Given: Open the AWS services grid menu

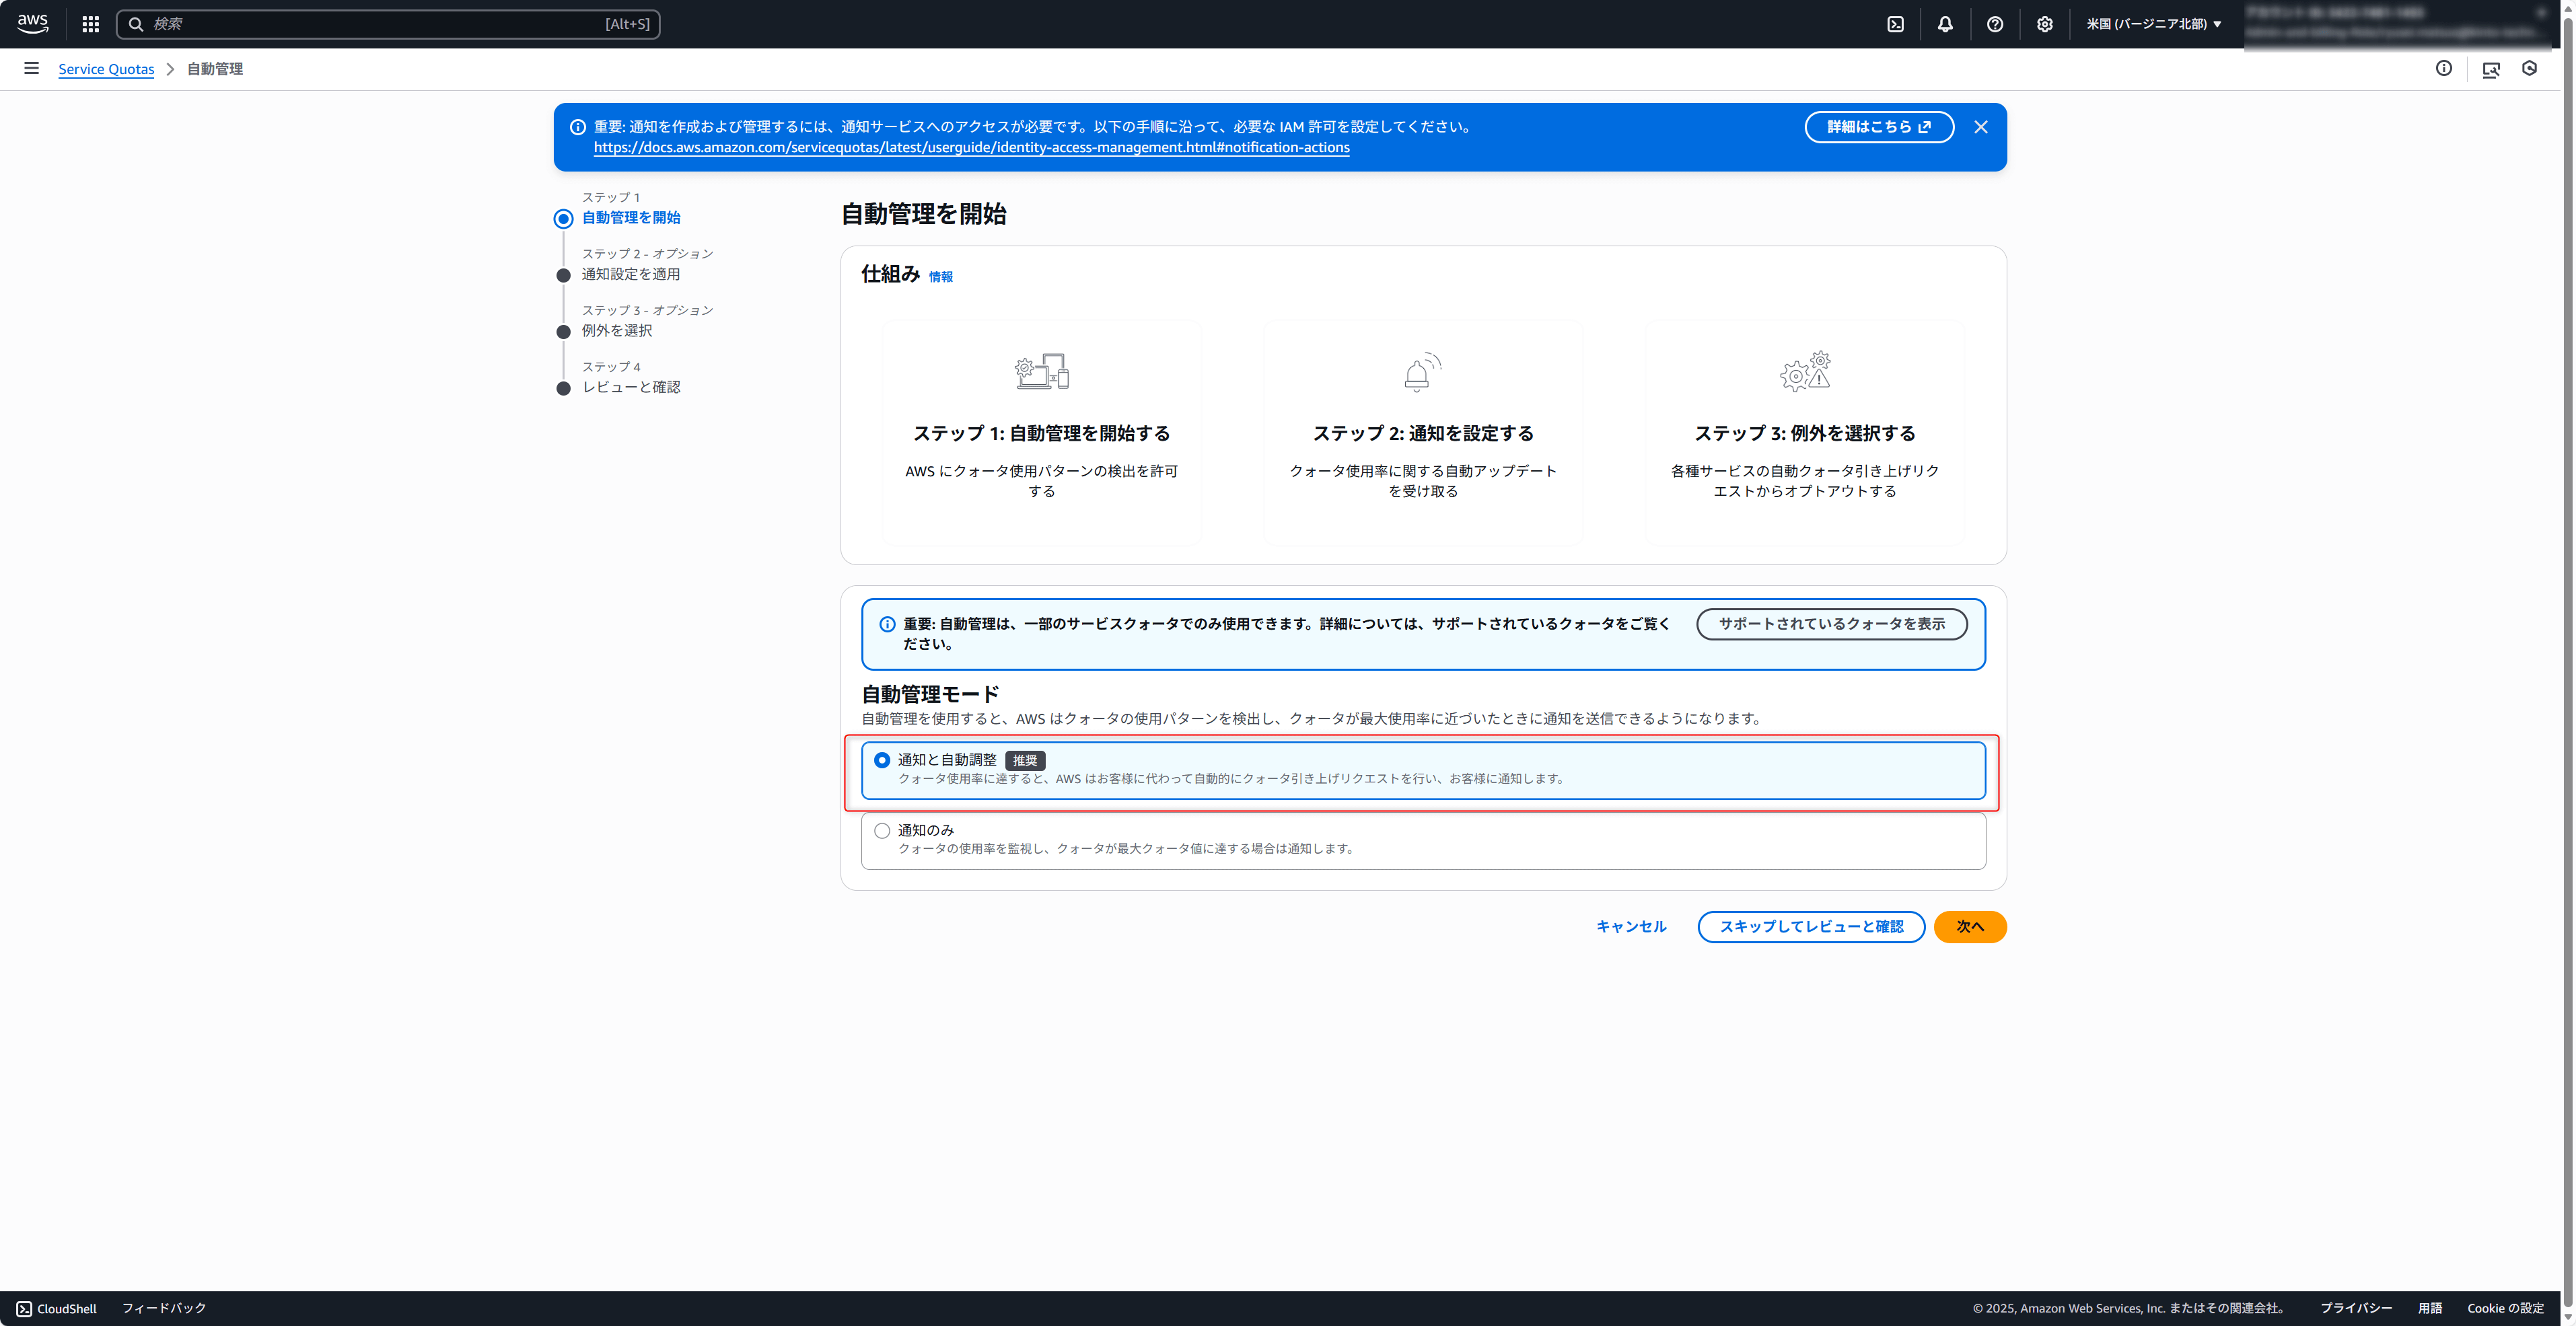Looking at the screenshot, I should (91, 24).
